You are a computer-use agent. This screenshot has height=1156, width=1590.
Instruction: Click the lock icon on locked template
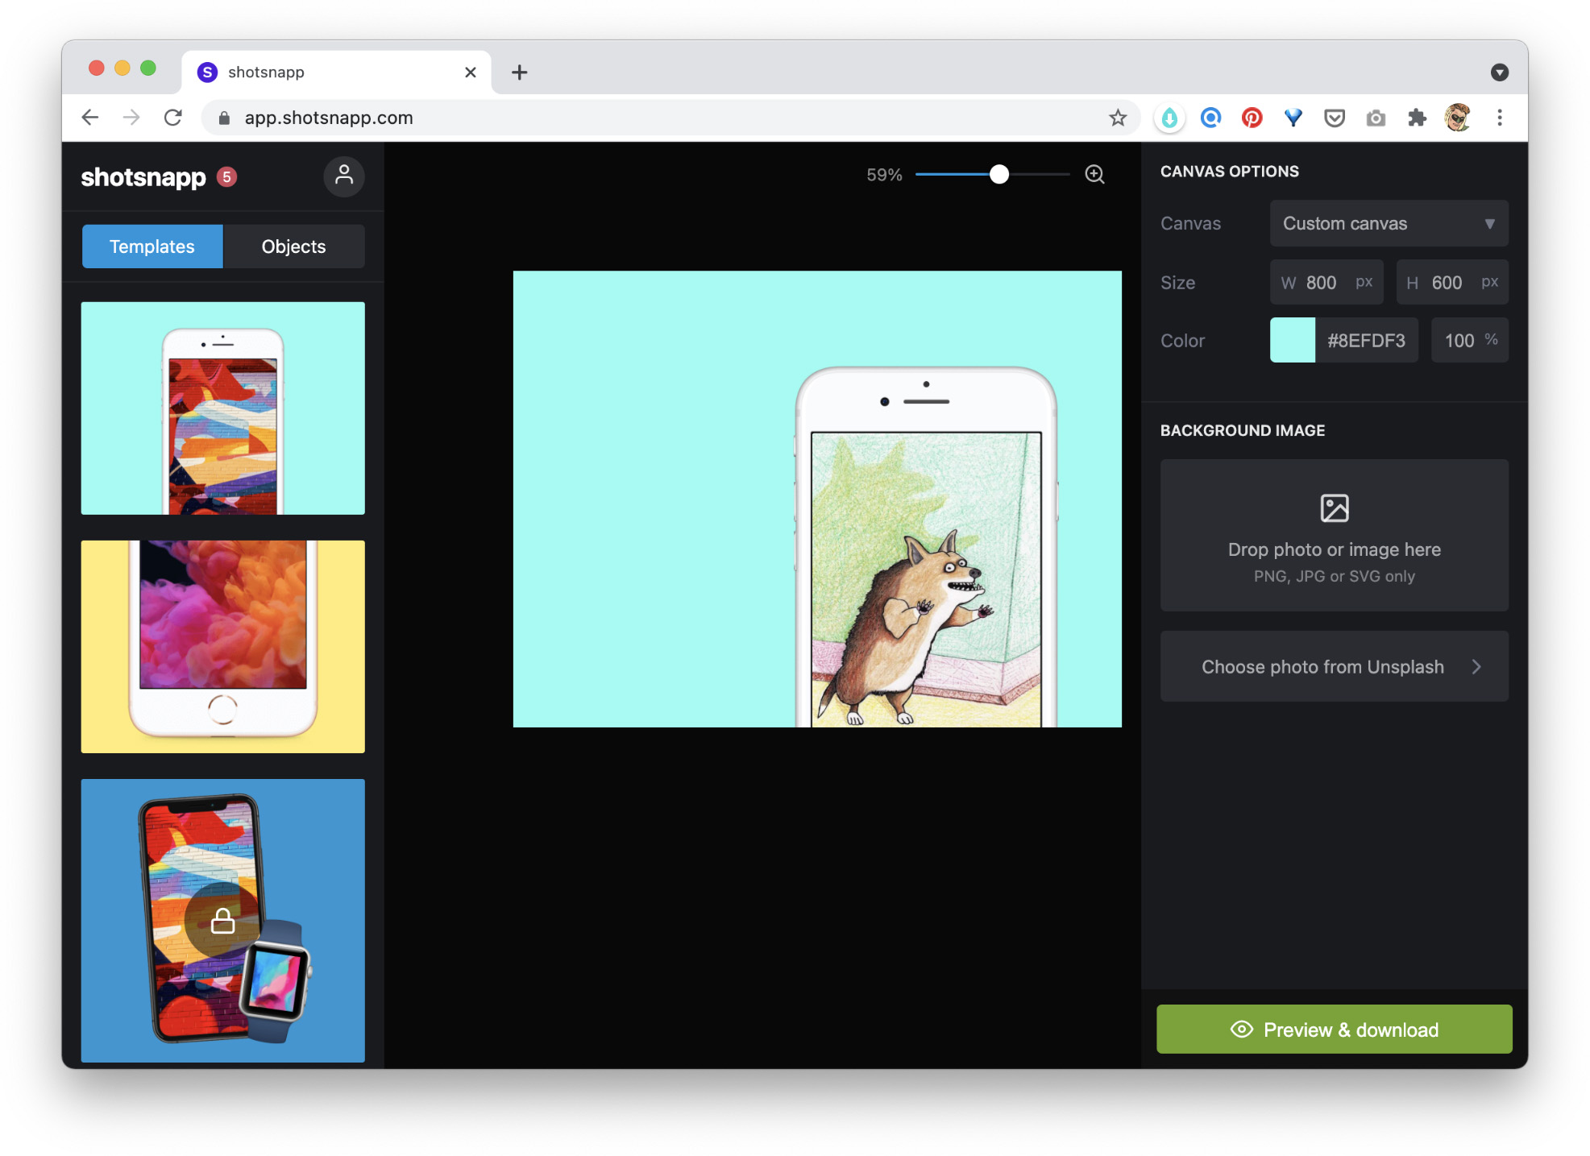point(222,920)
